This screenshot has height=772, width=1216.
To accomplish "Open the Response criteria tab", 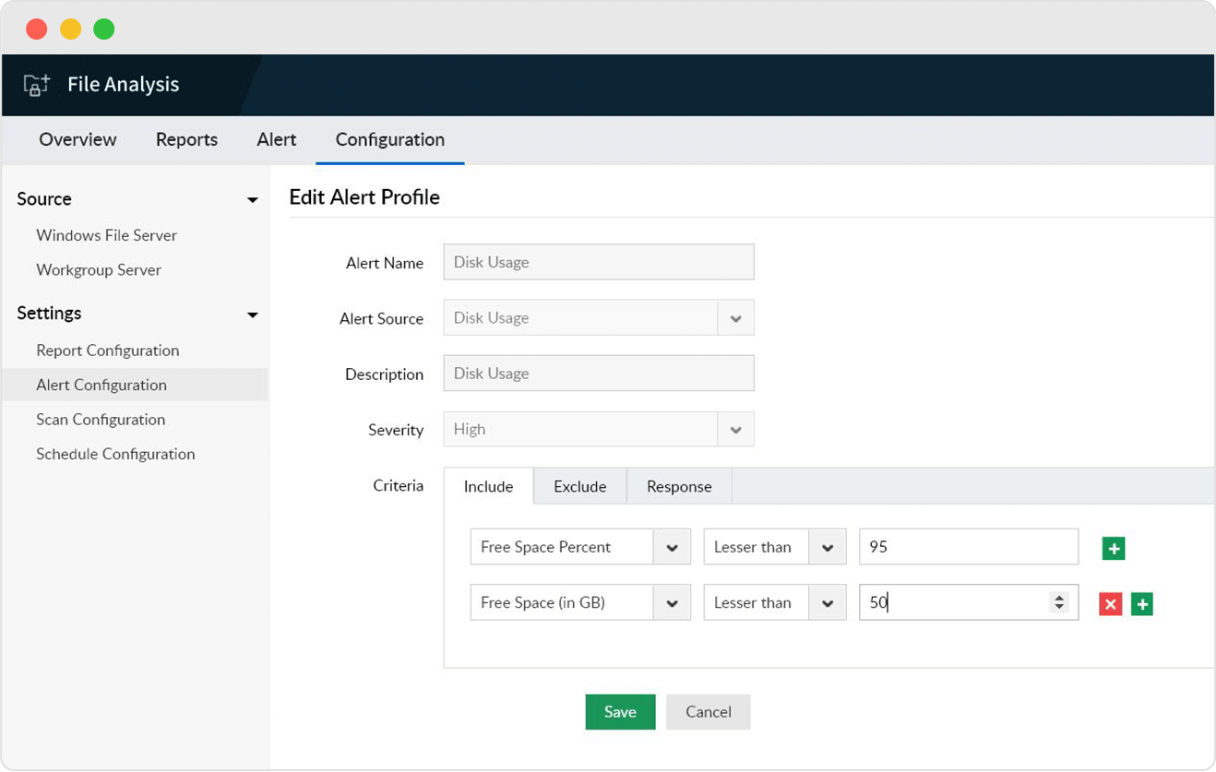I will click(x=678, y=486).
